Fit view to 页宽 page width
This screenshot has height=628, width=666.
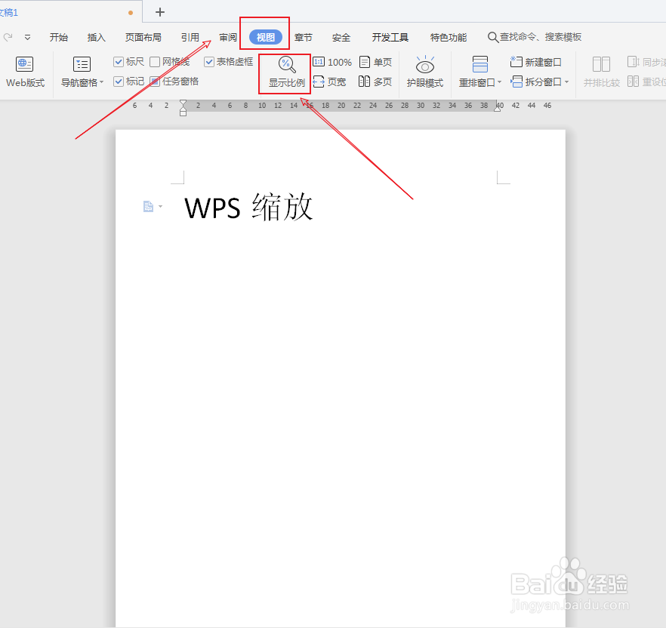[329, 82]
